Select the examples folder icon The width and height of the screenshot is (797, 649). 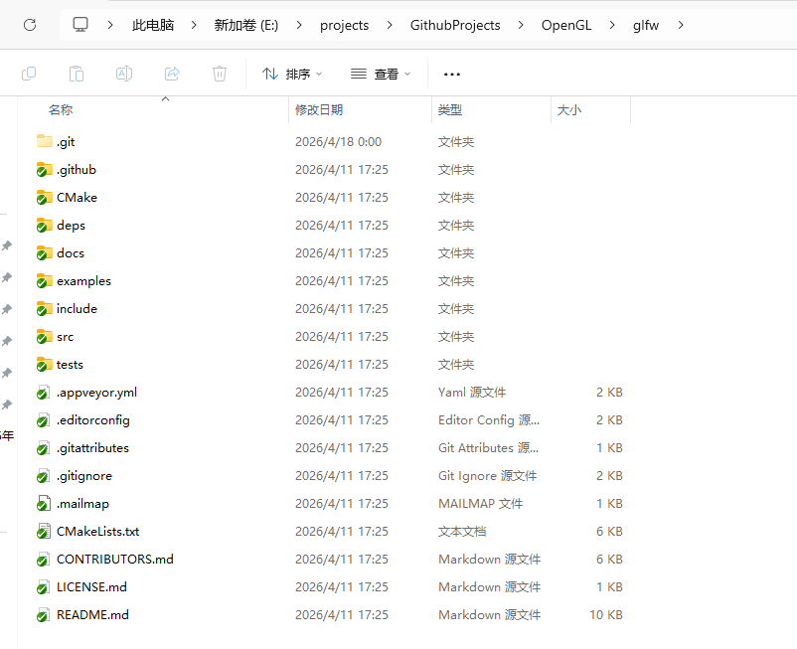[x=44, y=280]
